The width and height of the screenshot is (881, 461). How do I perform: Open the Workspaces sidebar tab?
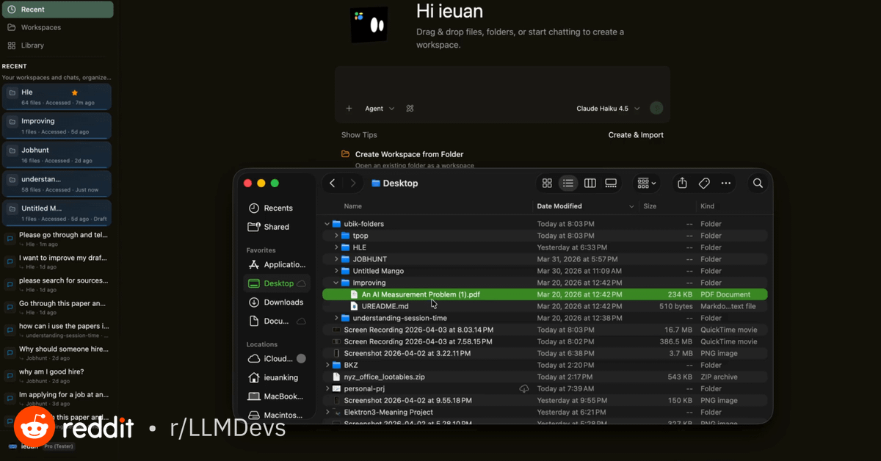pyautogui.click(x=40, y=27)
